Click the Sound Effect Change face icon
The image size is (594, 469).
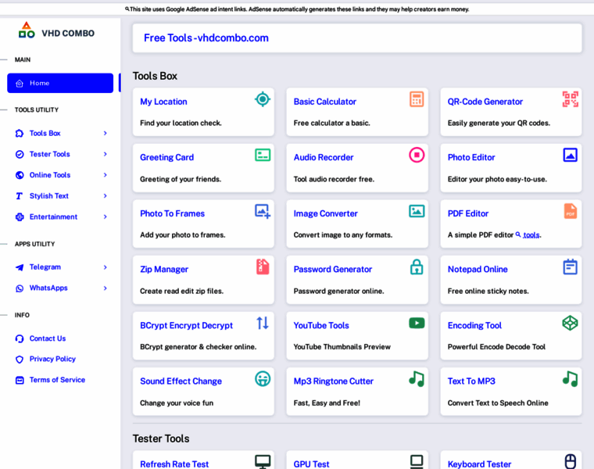tap(263, 379)
